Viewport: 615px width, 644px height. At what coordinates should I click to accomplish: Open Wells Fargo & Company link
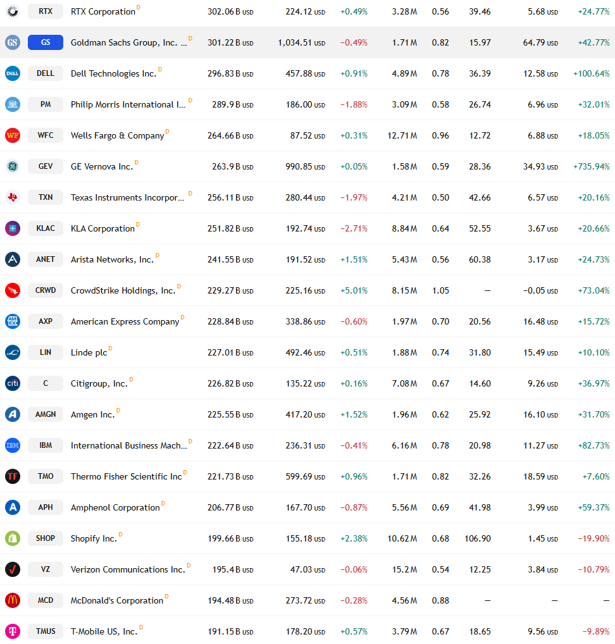118,135
